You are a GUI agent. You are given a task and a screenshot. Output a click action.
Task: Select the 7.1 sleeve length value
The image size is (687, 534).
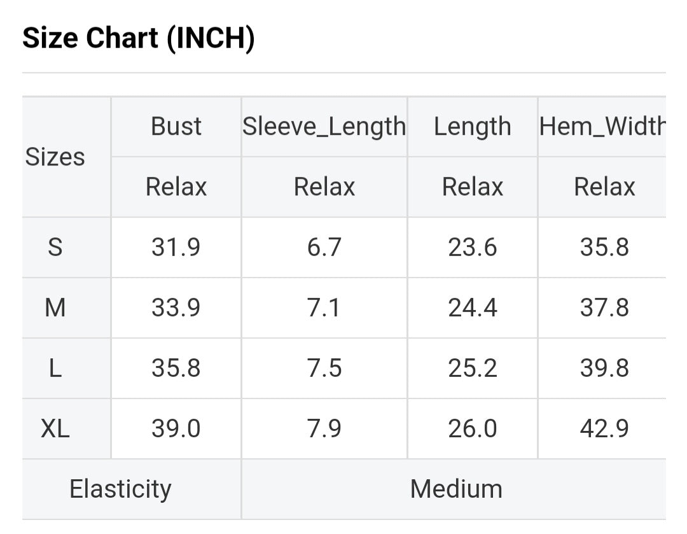(x=324, y=308)
